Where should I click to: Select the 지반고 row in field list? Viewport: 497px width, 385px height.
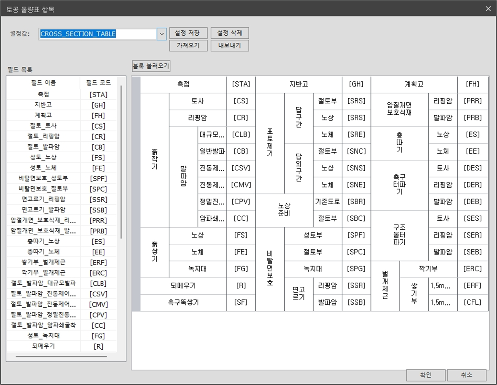click(x=62, y=105)
